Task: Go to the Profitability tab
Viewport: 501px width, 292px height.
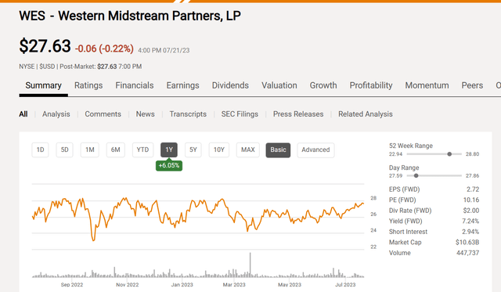Action: click(x=371, y=85)
